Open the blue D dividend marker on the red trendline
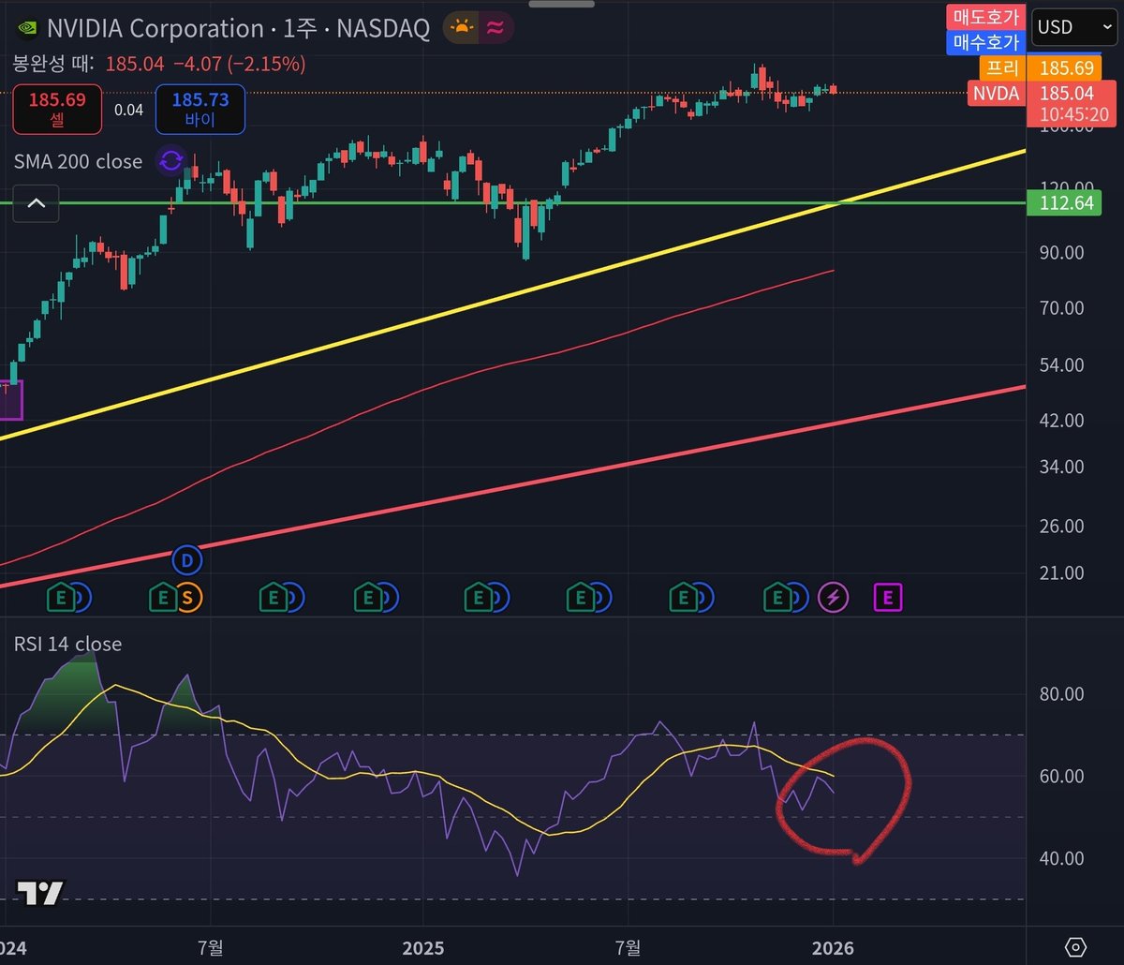Screen dimensions: 1124x965 click(x=187, y=561)
